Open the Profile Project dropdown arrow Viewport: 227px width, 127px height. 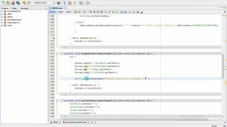pyautogui.click(x=91, y=3)
